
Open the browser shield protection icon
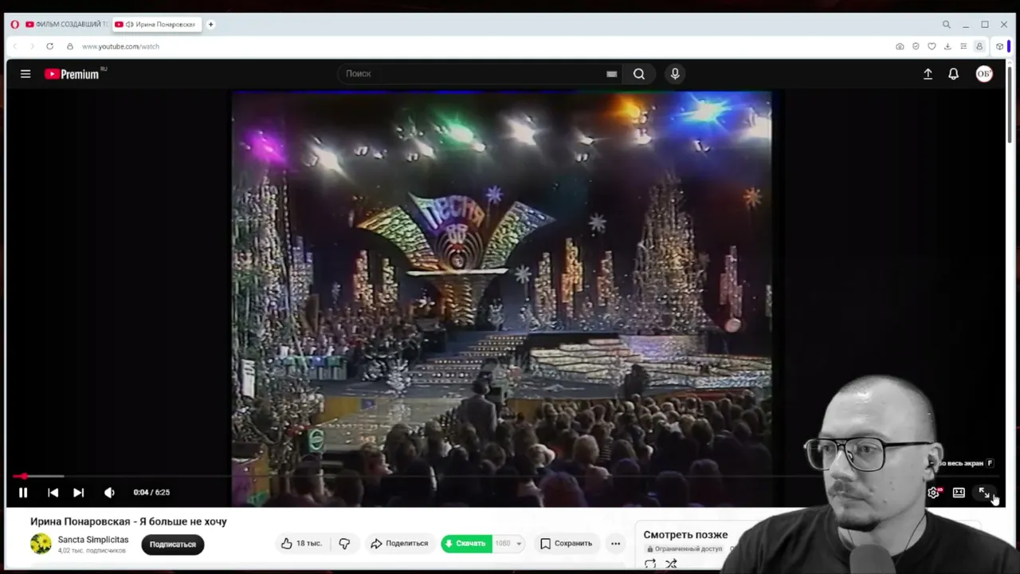tap(916, 46)
